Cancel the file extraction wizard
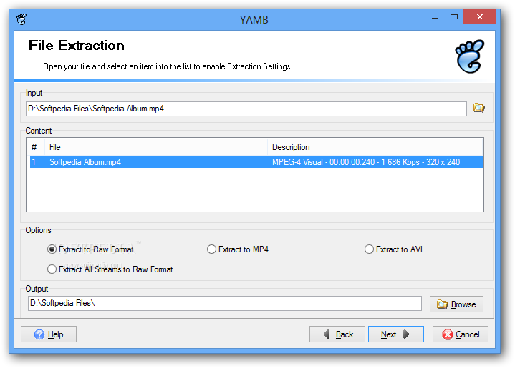The image size is (515, 368). click(460, 334)
